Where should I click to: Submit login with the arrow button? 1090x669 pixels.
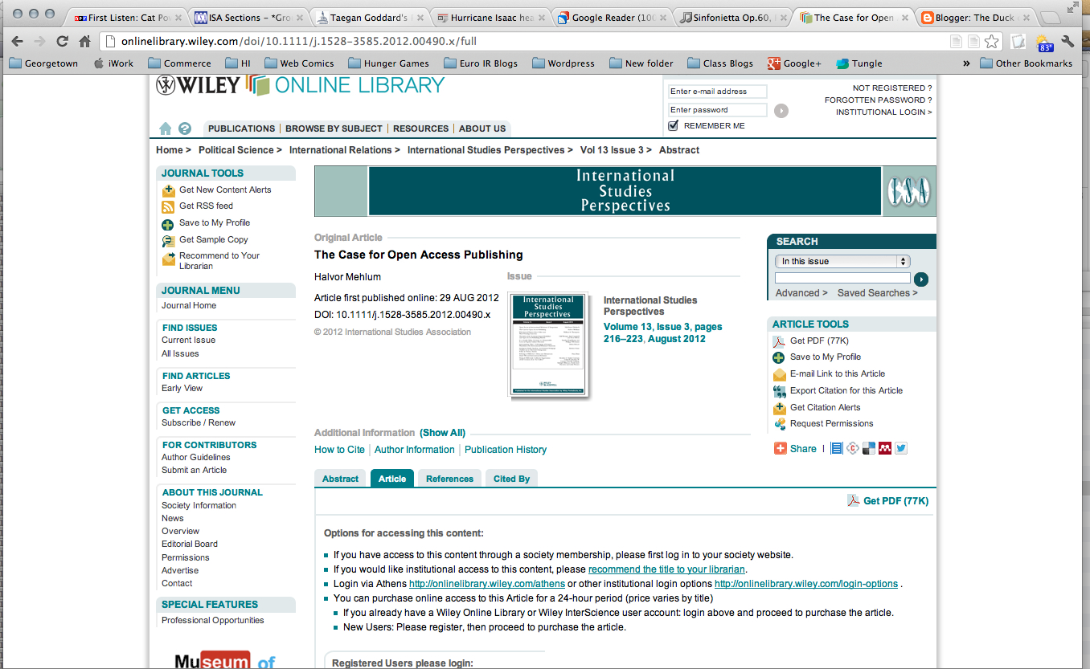[x=781, y=111]
